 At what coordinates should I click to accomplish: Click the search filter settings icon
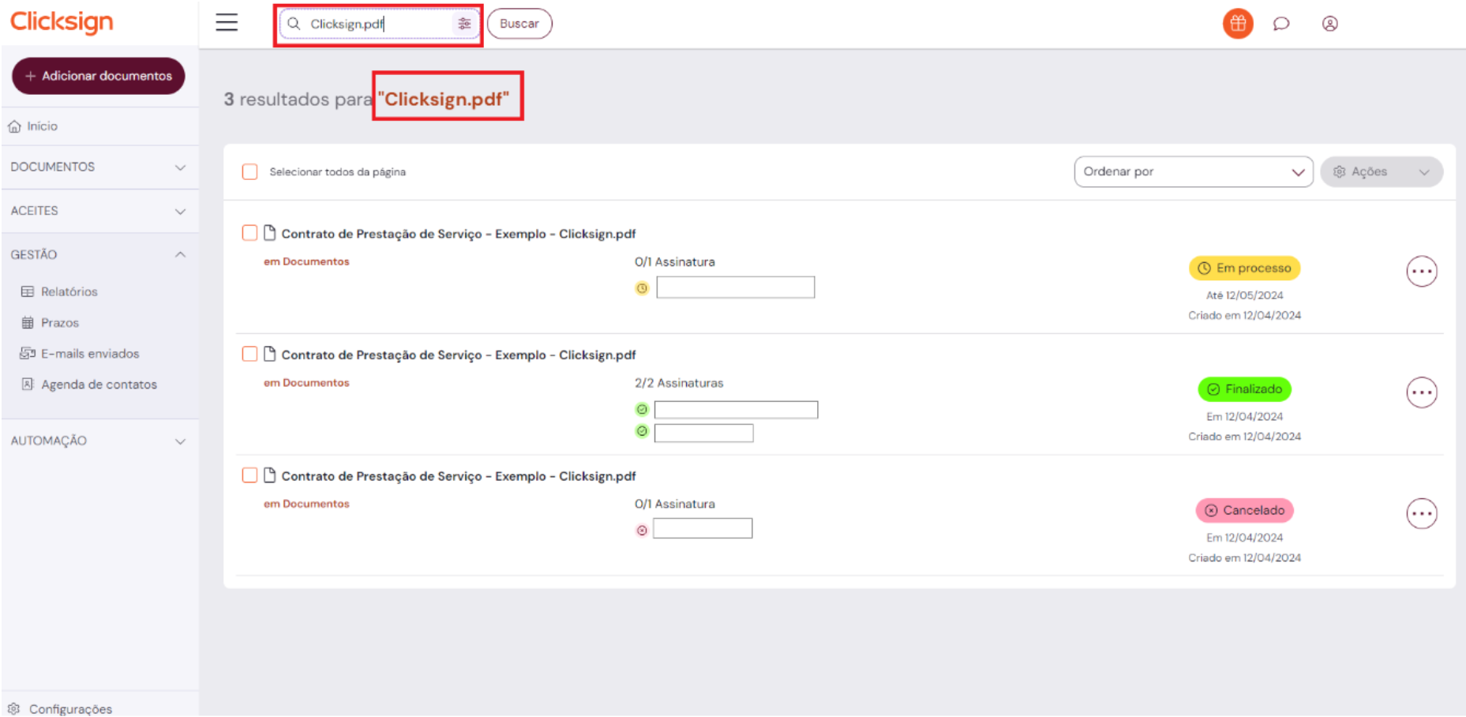[464, 24]
